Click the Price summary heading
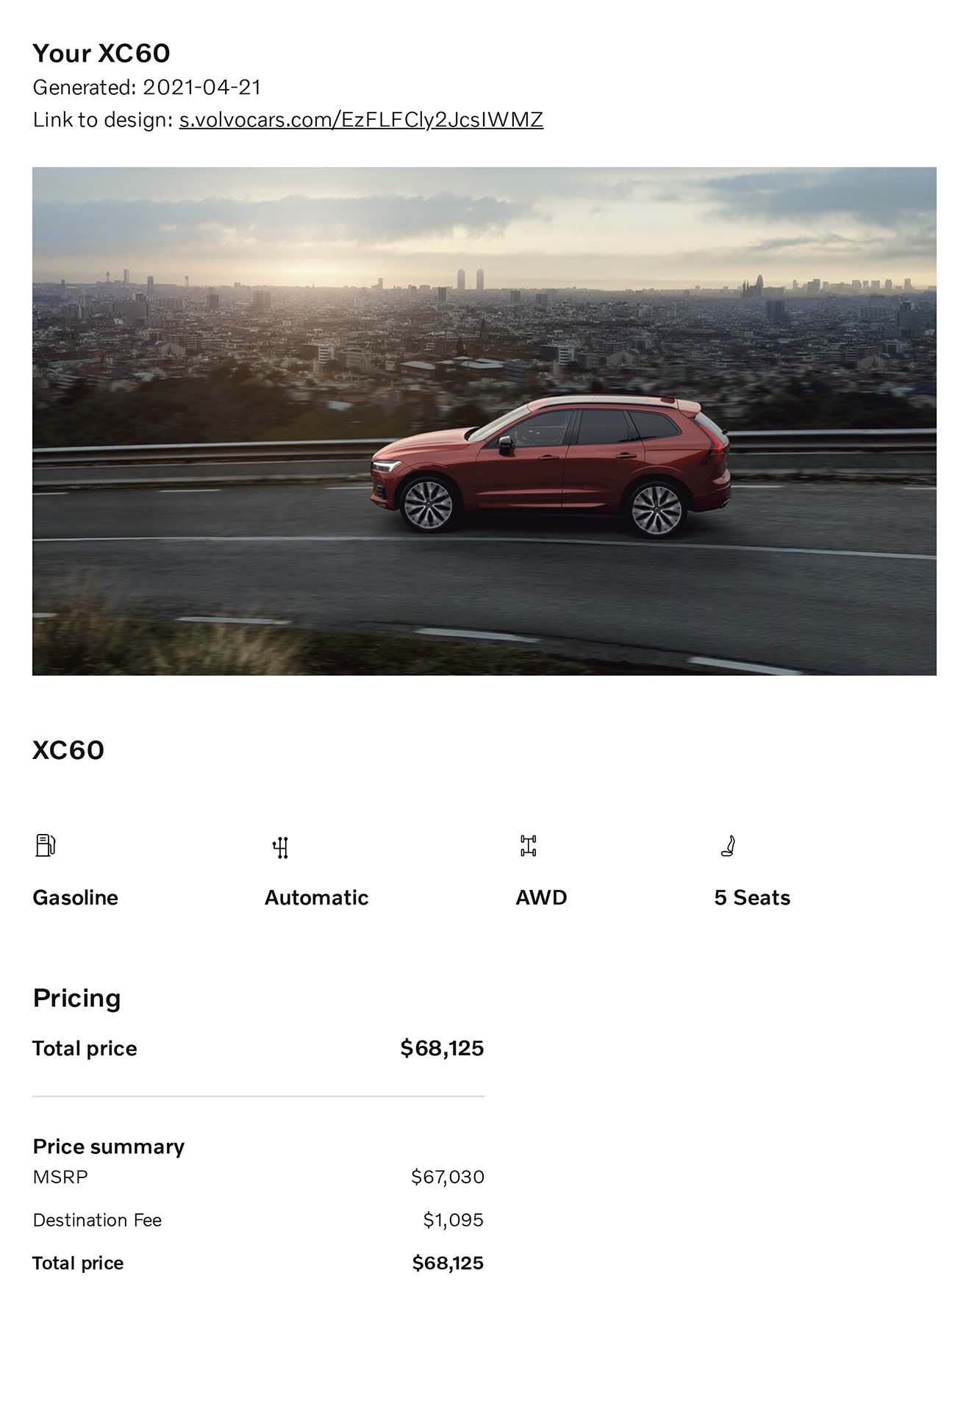 pyautogui.click(x=108, y=1147)
